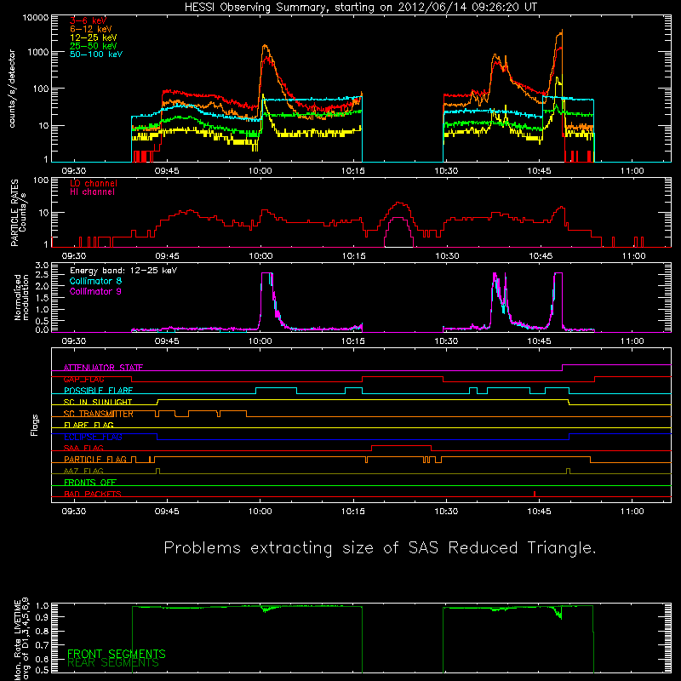The image size is (681, 681).
Task: Click the SAS Reduced Triangle error message
Action: point(380,548)
